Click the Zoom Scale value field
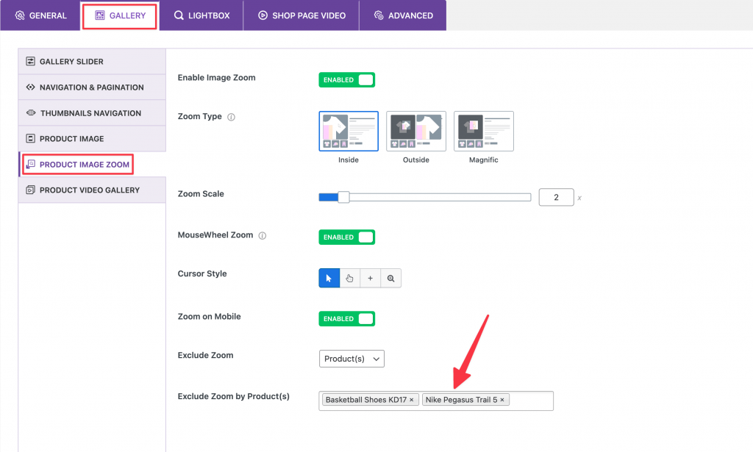The image size is (753, 452). pyautogui.click(x=556, y=197)
